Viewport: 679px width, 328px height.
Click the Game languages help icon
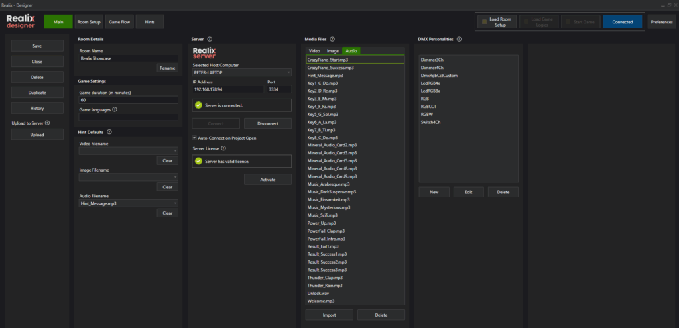tap(115, 109)
